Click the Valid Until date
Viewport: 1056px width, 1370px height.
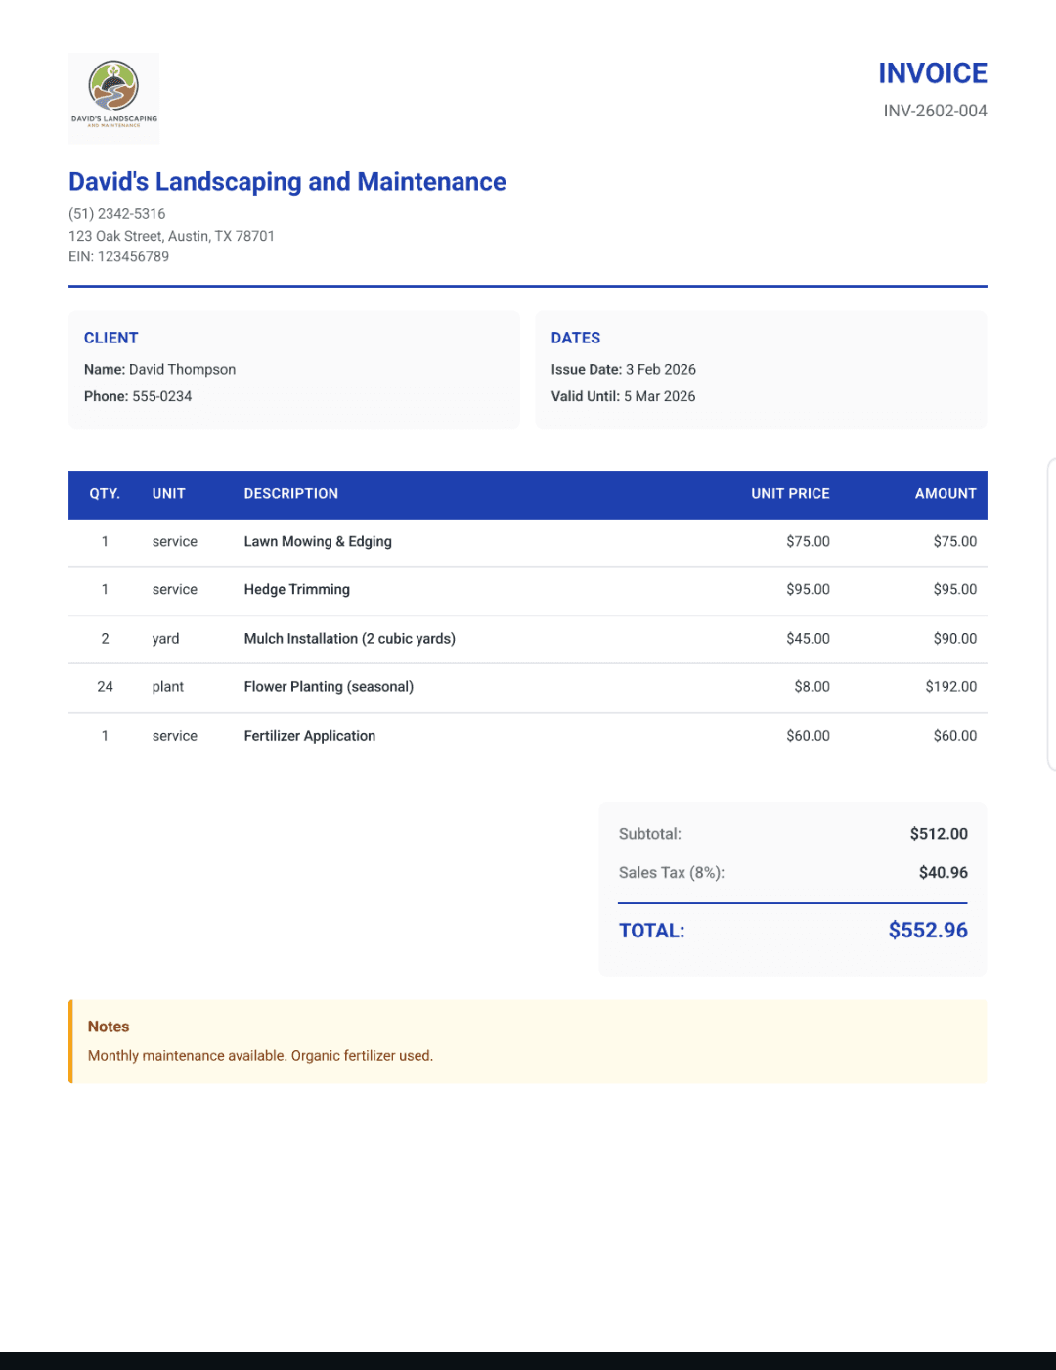point(659,396)
